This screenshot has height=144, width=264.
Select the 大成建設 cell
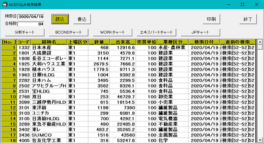coord(49,53)
